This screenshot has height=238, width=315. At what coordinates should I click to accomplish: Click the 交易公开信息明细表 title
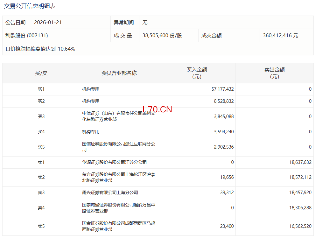[30, 6]
